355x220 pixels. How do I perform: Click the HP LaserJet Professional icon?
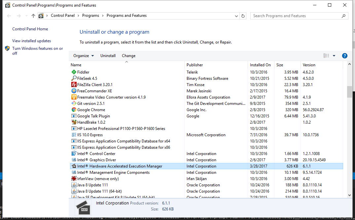[74, 128]
